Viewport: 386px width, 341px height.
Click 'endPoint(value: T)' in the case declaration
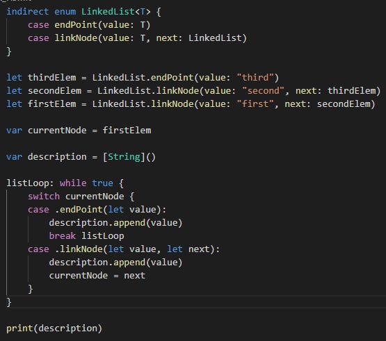click(102, 25)
